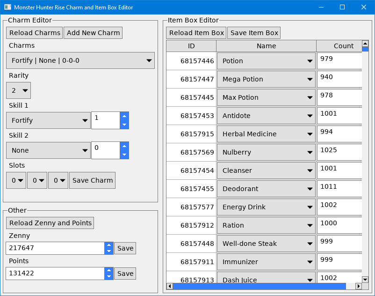Open the Well-done Steak item dropdown
The width and height of the screenshot is (375, 296).
pyautogui.click(x=266, y=244)
